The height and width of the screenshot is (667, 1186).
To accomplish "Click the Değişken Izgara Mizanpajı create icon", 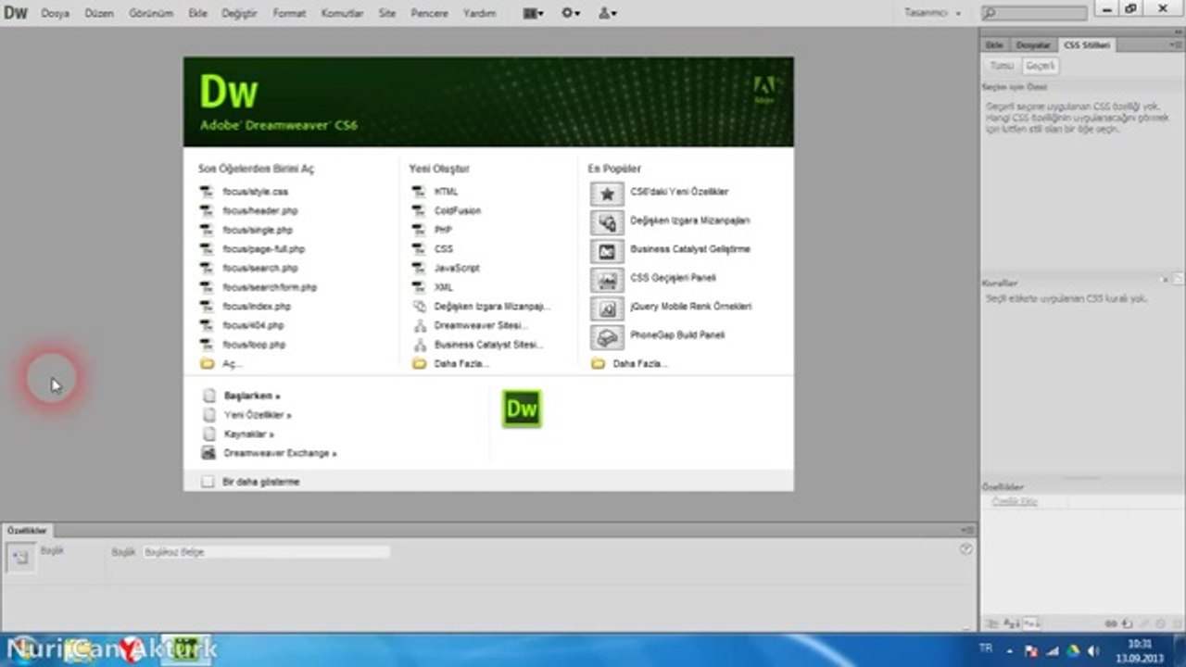I will click(x=418, y=306).
